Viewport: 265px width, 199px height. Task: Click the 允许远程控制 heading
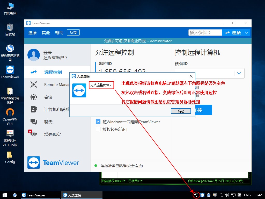point(115,52)
